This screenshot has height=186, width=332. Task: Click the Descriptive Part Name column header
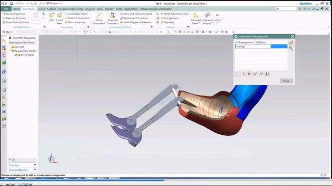[22, 42]
